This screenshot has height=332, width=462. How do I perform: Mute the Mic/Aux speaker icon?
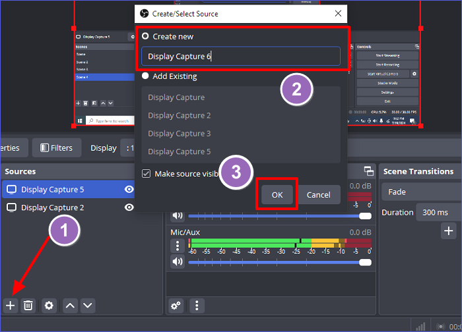pos(177,262)
